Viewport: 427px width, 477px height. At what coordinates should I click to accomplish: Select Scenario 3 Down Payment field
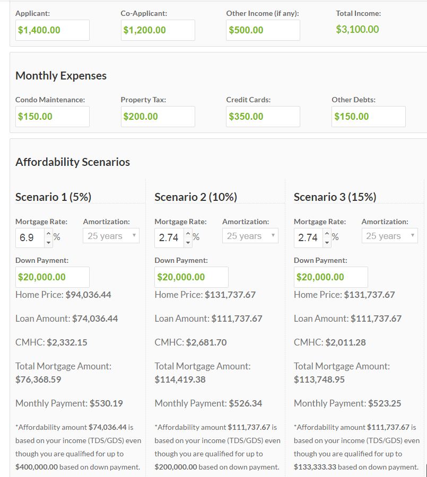(x=330, y=277)
